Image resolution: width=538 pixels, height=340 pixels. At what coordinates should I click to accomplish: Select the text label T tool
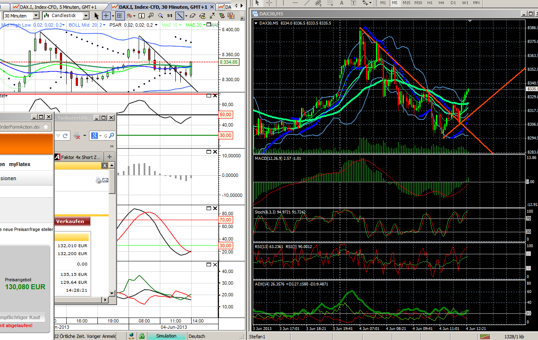click(x=354, y=2)
